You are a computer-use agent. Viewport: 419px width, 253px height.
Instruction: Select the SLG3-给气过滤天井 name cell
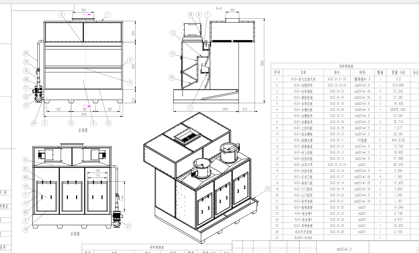[303, 79]
